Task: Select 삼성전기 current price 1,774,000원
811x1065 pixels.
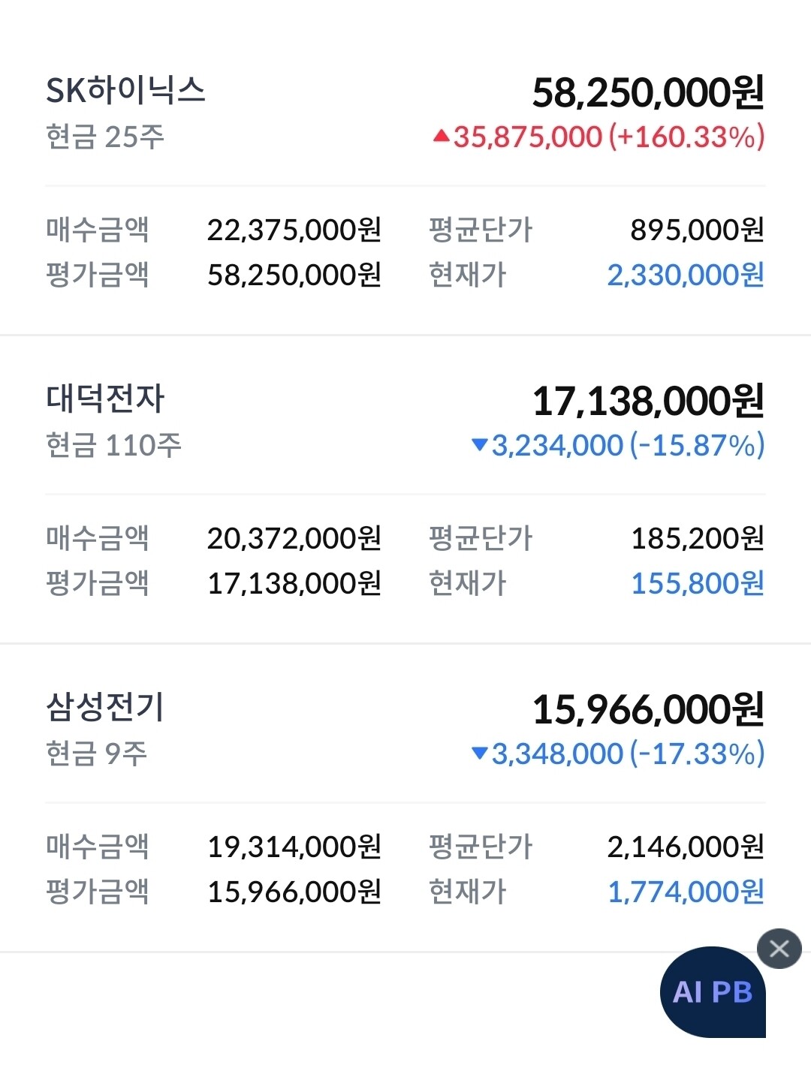Action: (686, 892)
